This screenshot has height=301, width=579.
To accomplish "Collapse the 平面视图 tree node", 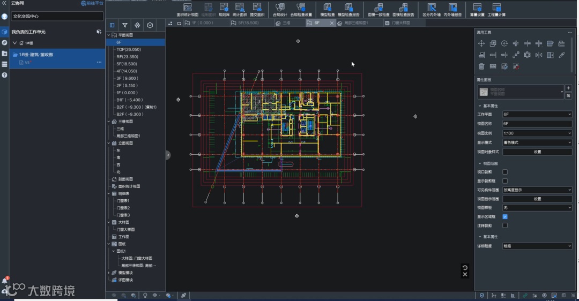I will pyautogui.click(x=109, y=35).
